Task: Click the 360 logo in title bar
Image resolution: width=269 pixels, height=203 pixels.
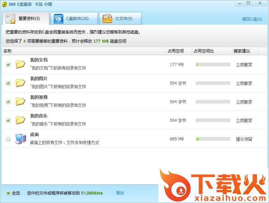Action: (4, 4)
